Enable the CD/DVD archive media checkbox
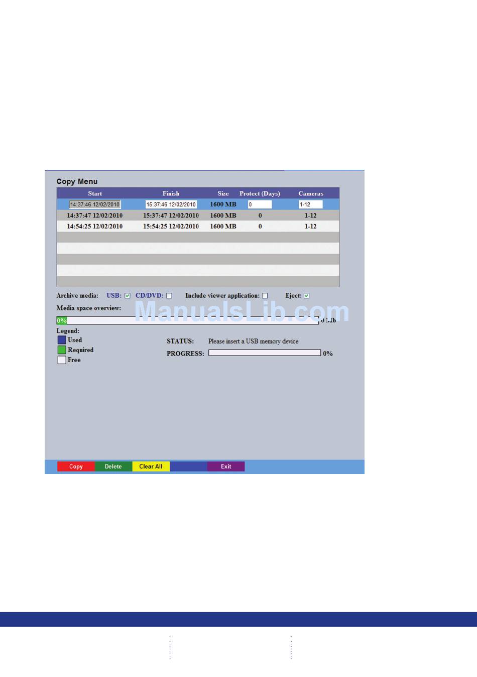The height and width of the screenshot is (677, 477). coord(169,296)
